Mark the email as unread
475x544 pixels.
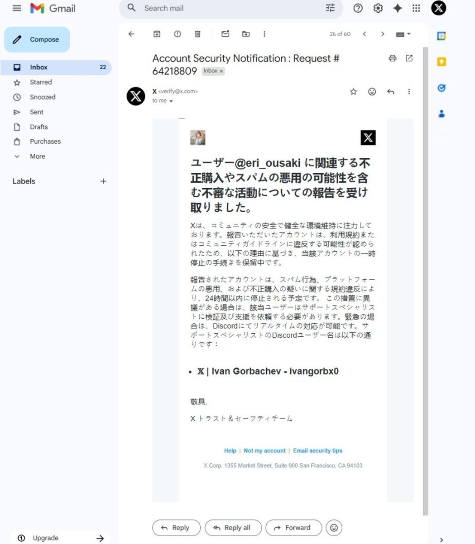coord(225,34)
